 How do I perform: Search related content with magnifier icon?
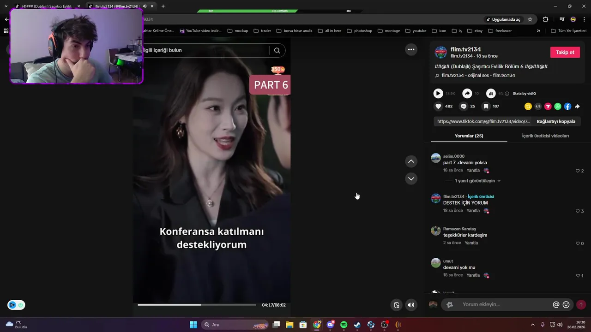(x=277, y=50)
